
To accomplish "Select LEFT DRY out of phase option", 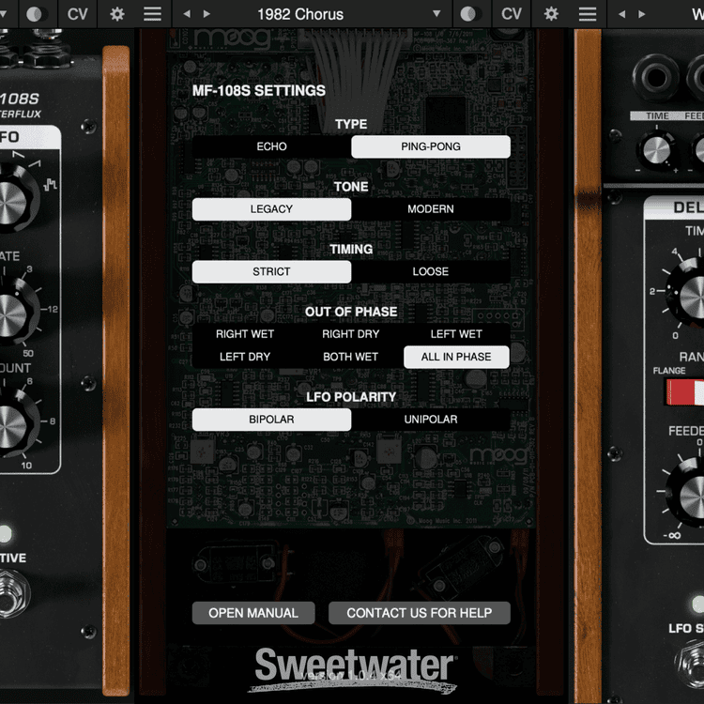I will click(x=245, y=357).
